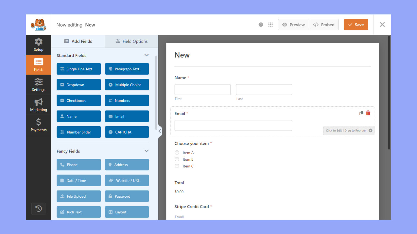Collapse the Fancy Fields section
Screen dimensions: 417x234
pos(147,151)
